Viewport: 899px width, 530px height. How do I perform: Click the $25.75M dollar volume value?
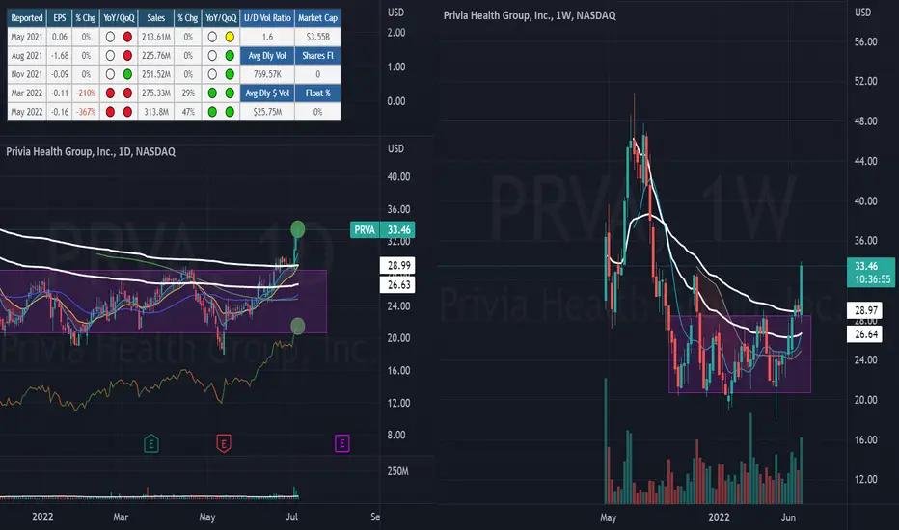pos(267,112)
